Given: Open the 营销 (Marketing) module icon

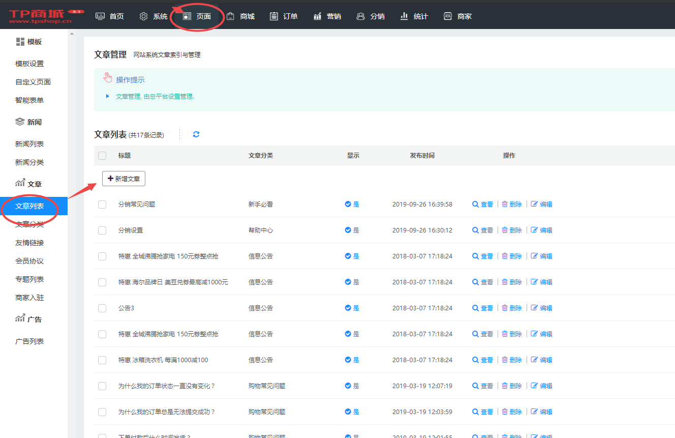Looking at the screenshot, I should [318, 16].
